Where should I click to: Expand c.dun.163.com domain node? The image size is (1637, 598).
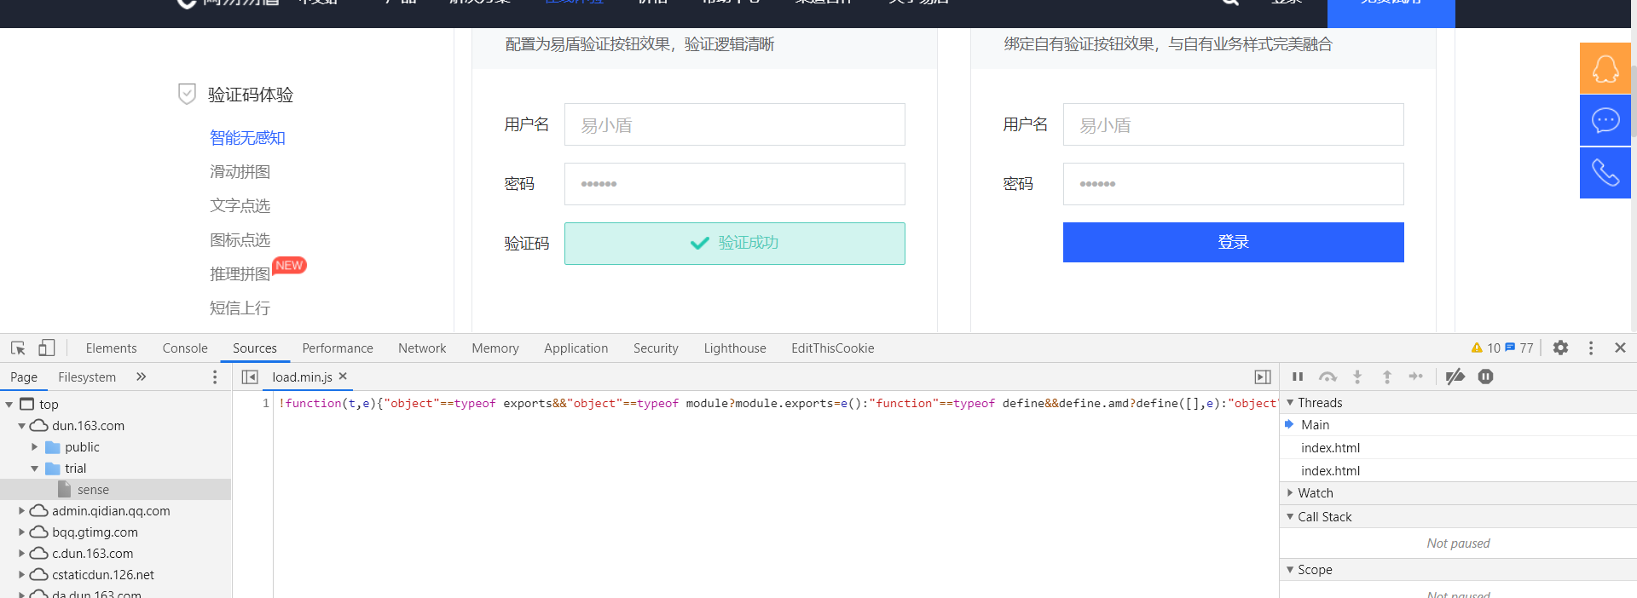(21, 554)
